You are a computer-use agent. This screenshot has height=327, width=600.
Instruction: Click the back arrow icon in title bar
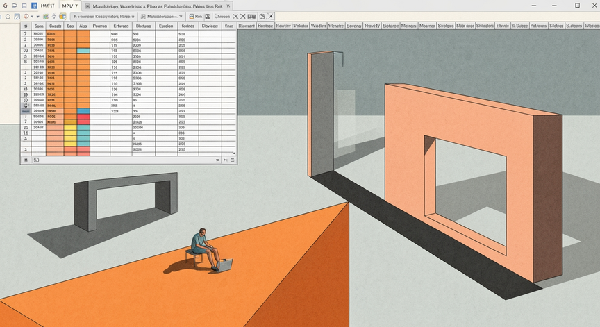click(x=5, y=6)
